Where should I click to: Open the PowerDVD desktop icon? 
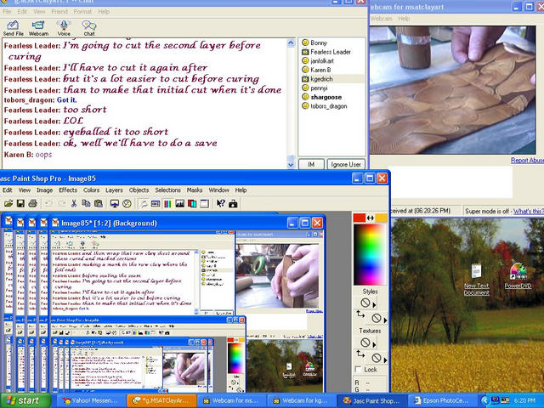pyautogui.click(x=518, y=276)
